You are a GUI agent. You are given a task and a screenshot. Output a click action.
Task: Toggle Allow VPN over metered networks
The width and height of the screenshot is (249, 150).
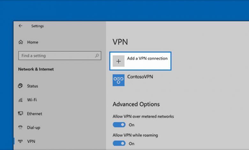[119, 125]
